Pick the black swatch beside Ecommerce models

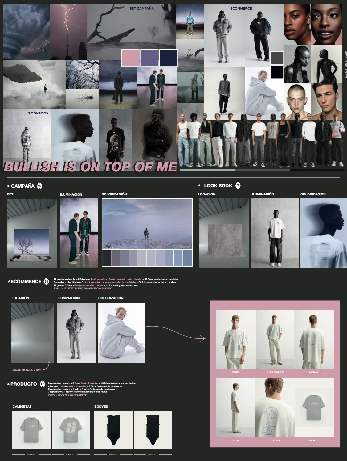(x=277, y=72)
